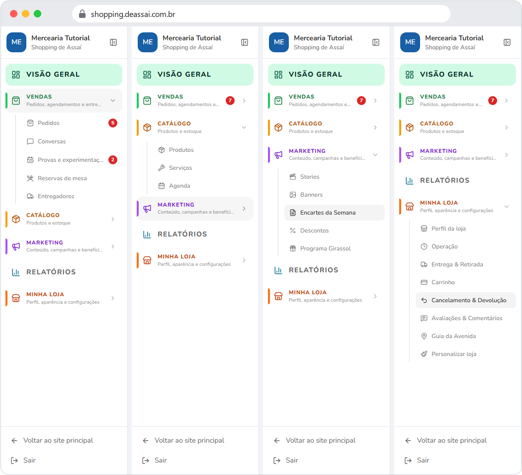Select the Banners image icon

(x=293, y=195)
